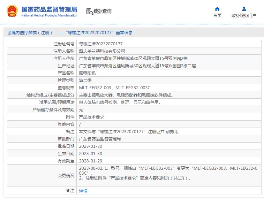Image resolution: width=264 pixels, height=198 pixels.
Task: Click the 有效期至 label
Action: point(66,161)
